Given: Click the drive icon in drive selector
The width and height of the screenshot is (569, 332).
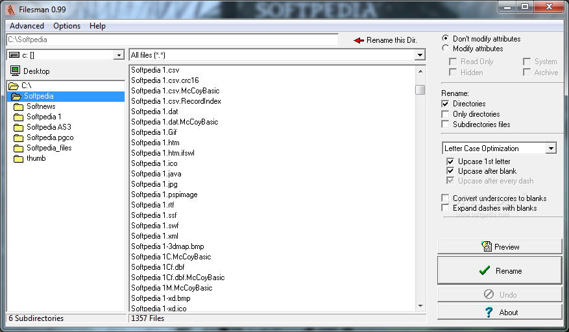Looking at the screenshot, I should tap(14, 55).
